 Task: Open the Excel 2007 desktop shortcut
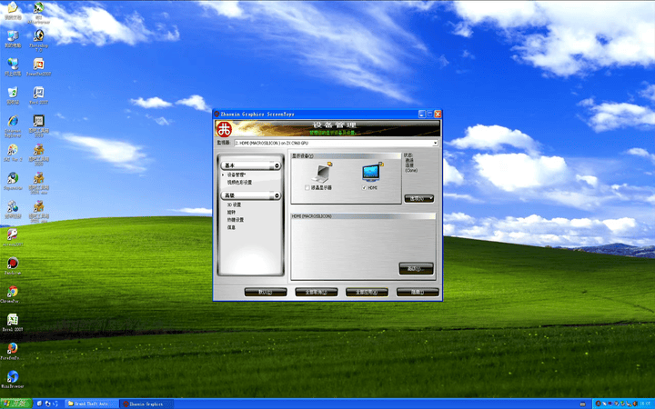coord(13,323)
